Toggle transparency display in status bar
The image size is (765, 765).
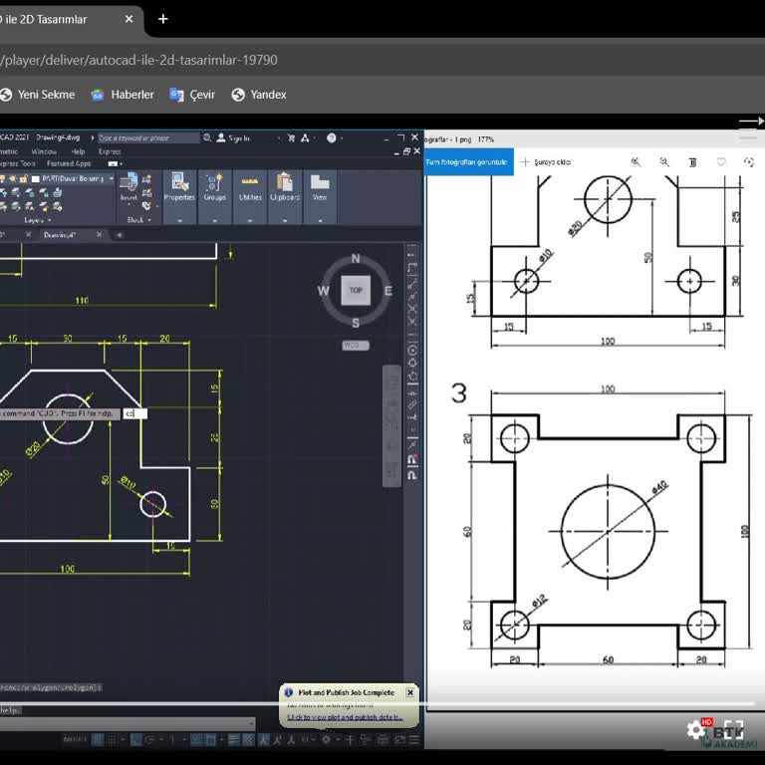click(x=248, y=740)
